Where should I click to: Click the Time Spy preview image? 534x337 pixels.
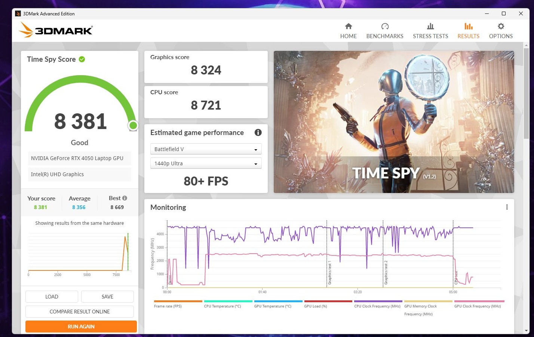394,122
